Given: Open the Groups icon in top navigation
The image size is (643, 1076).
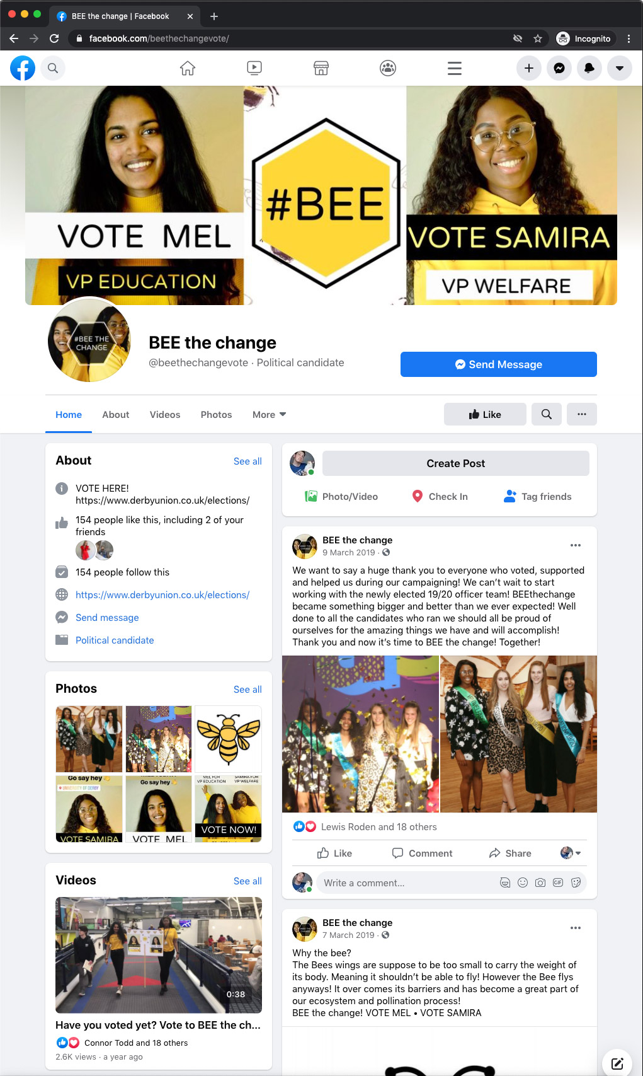Looking at the screenshot, I should (x=388, y=68).
